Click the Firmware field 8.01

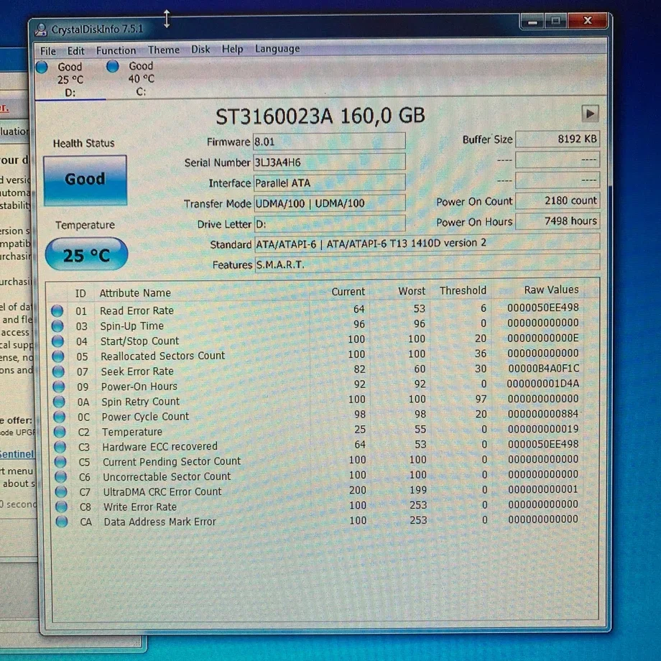pyautogui.click(x=329, y=142)
